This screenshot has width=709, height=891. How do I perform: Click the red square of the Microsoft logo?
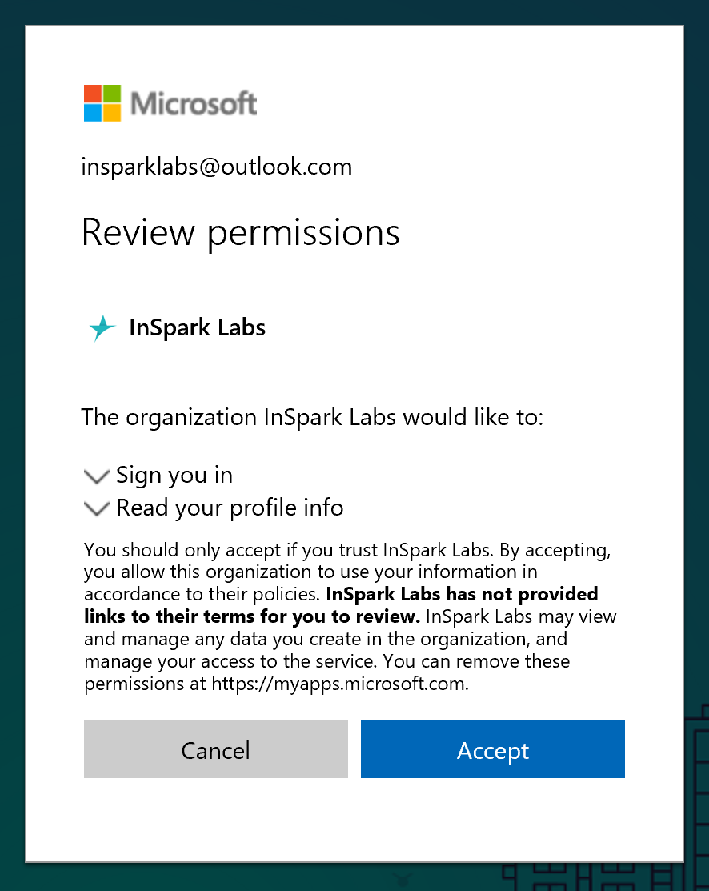point(93,94)
